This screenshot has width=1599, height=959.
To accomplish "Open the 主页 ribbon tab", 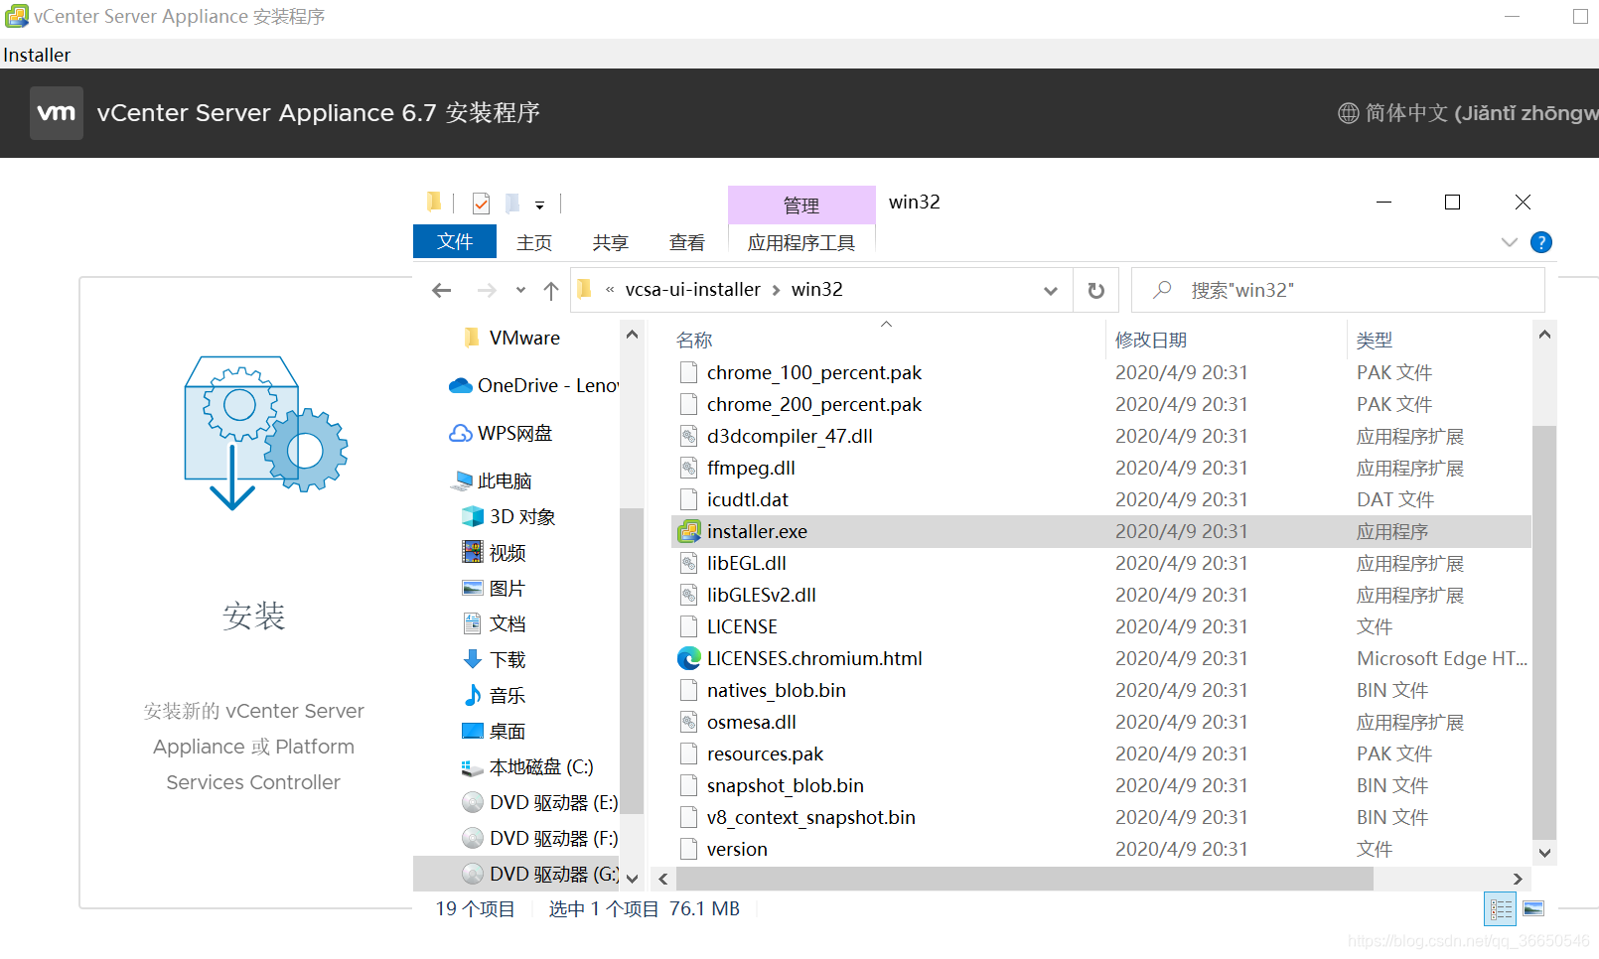I will tap(533, 242).
